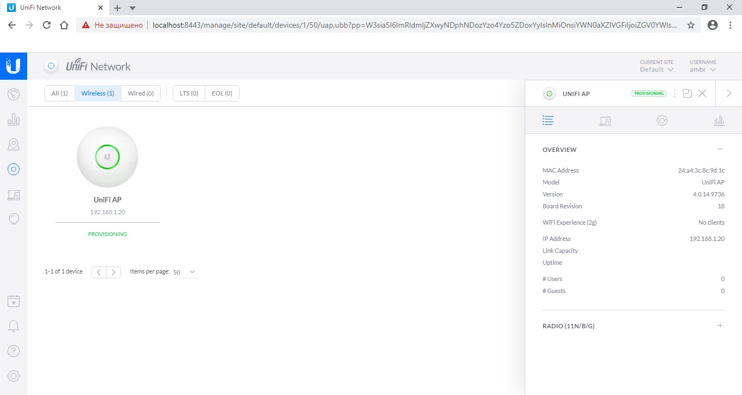The height and width of the screenshot is (395, 742).
Task: Toggle the LTS (0) device filter
Action: [x=188, y=93]
